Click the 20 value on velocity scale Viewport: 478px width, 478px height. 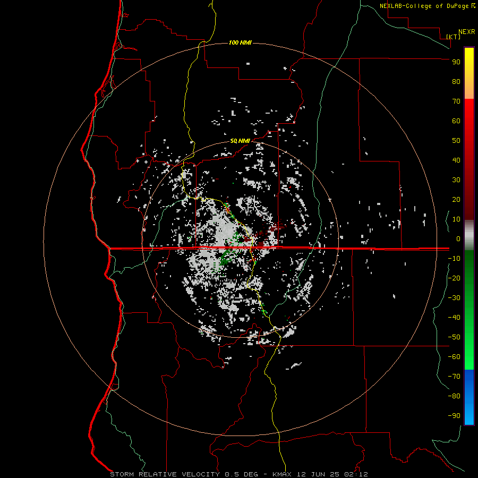coord(456,200)
